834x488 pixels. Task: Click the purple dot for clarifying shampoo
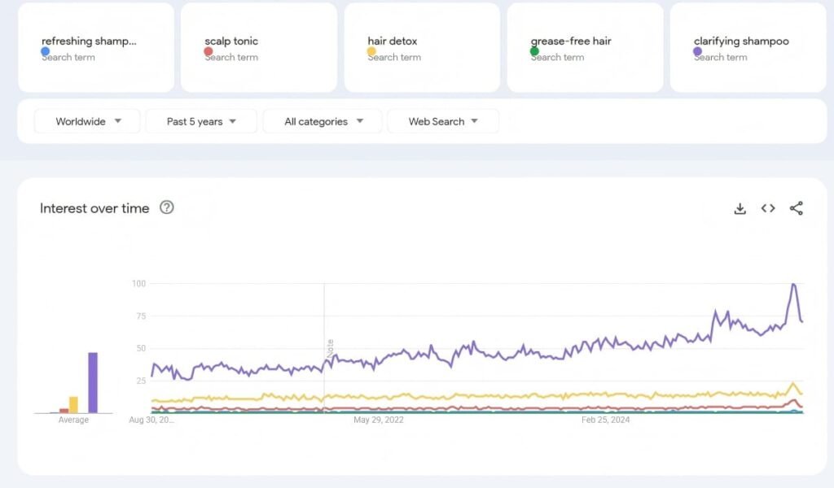pyautogui.click(x=697, y=51)
